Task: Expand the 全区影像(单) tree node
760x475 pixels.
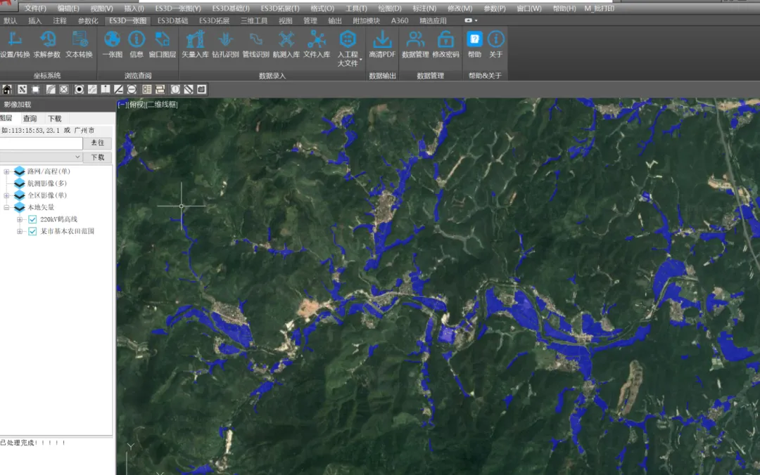Action: pyautogui.click(x=6, y=195)
